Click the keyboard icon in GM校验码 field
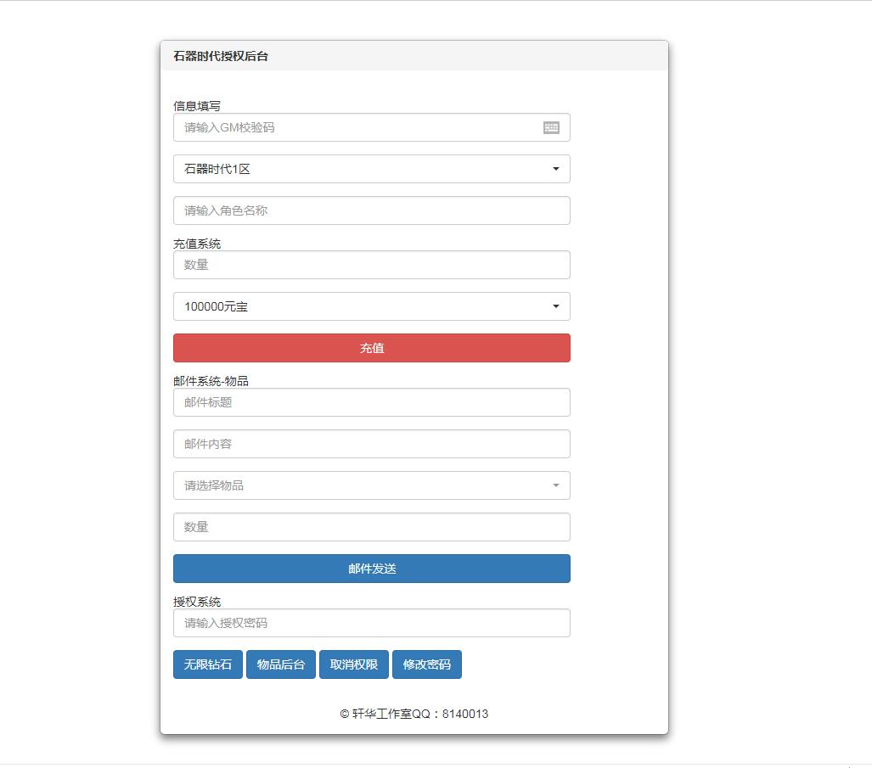Viewport: 872px width, 768px height. pyautogui.click(x=551, y=127)
